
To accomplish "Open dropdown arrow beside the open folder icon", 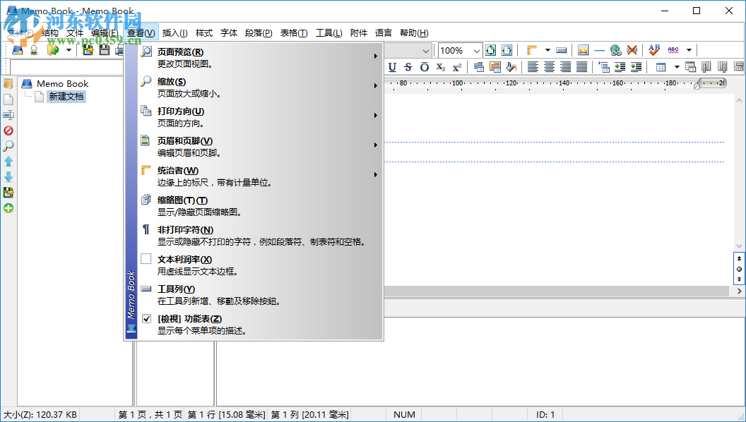I will pyautogui.click(x=69, y=50).
